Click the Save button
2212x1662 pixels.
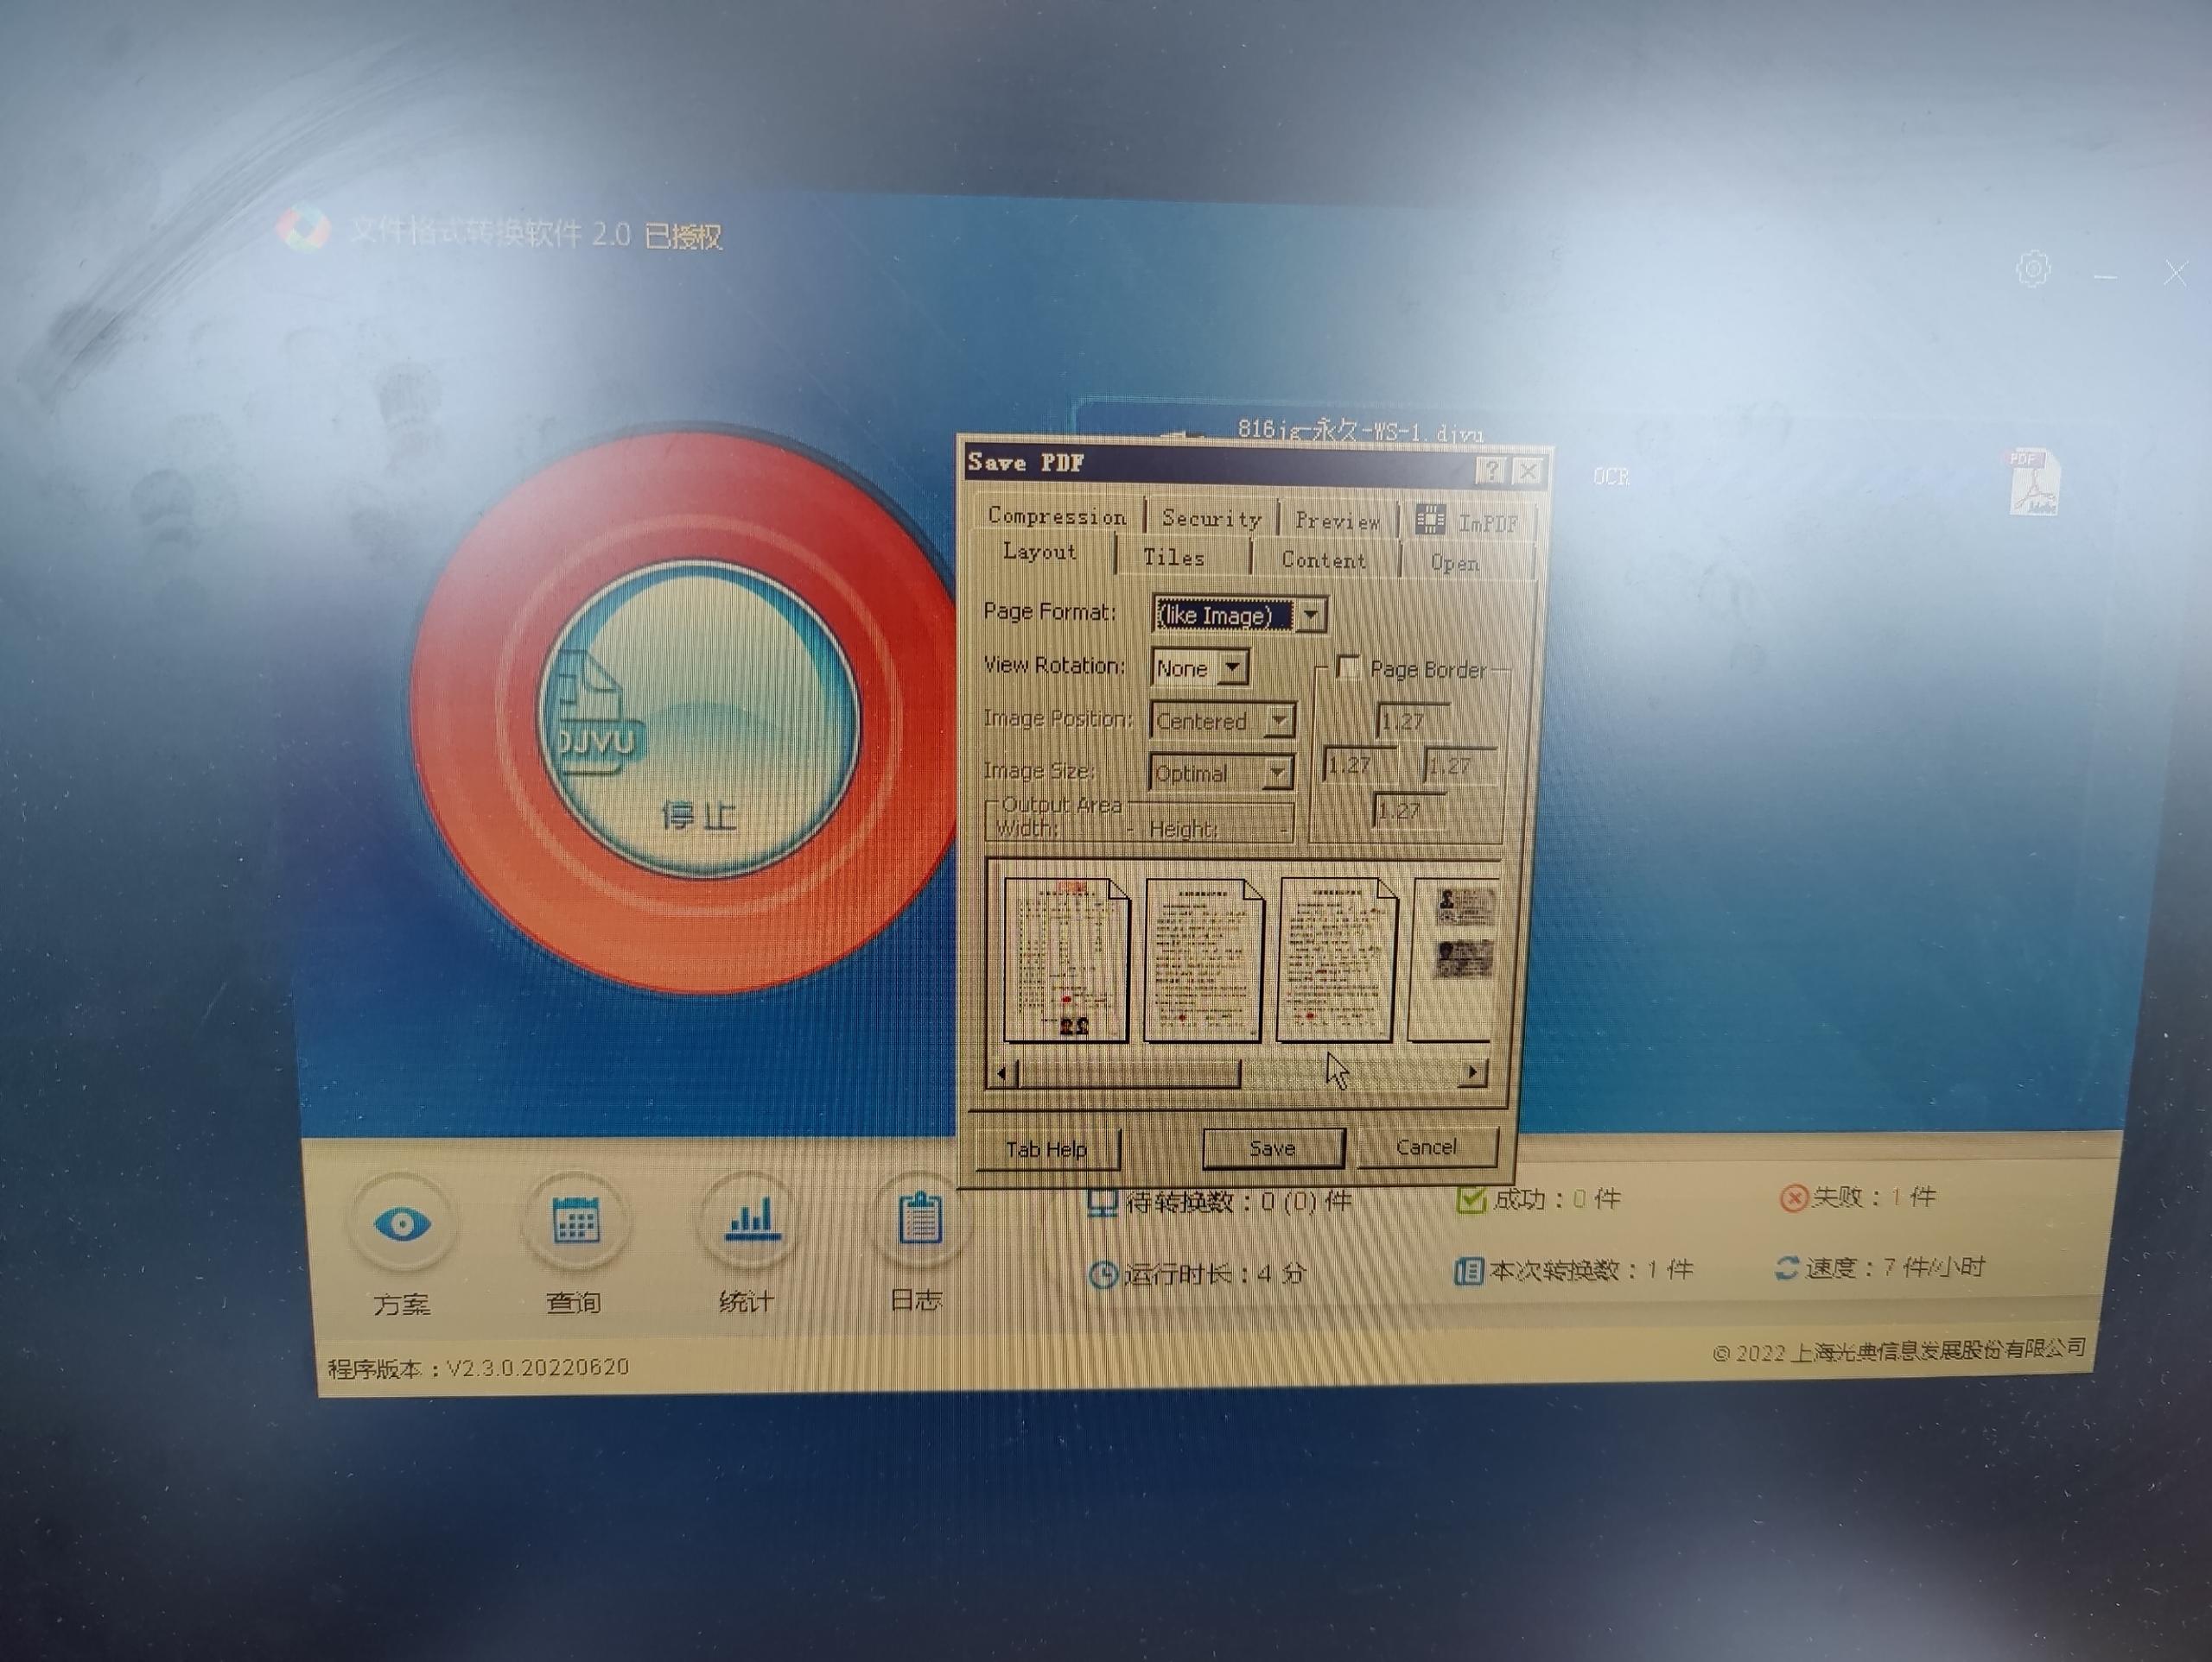click(1273, 1148)
